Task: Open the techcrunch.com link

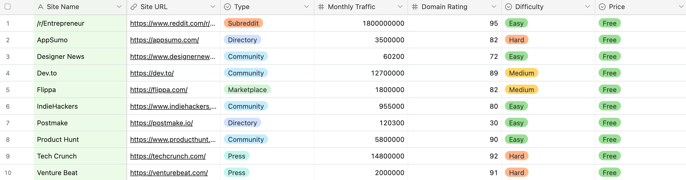Action: (x=168, y=156)
